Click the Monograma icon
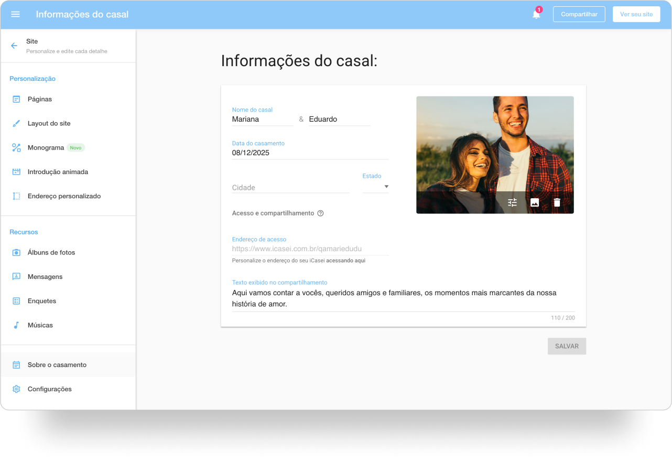Image resolution: width=672 pixels, height=463 pixels. pyautogui.click(x=16, y=148)
